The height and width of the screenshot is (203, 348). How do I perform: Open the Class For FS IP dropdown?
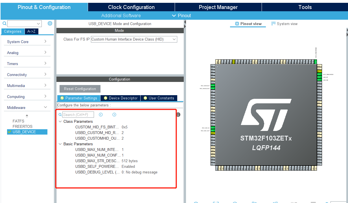(174, 39)
